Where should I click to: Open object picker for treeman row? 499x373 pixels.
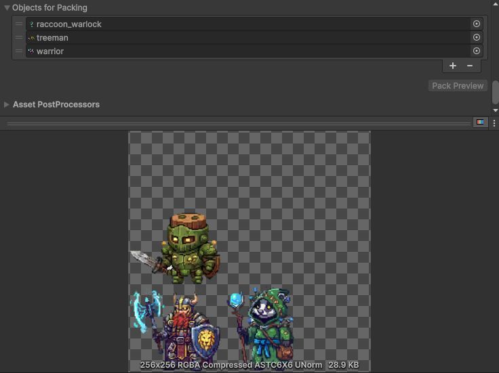click(477, 37)
